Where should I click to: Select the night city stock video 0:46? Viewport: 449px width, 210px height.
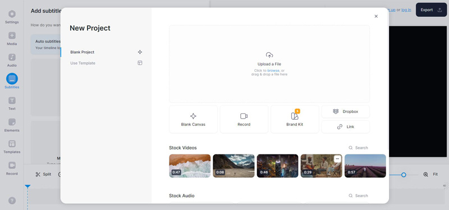(x=277, y=166)
